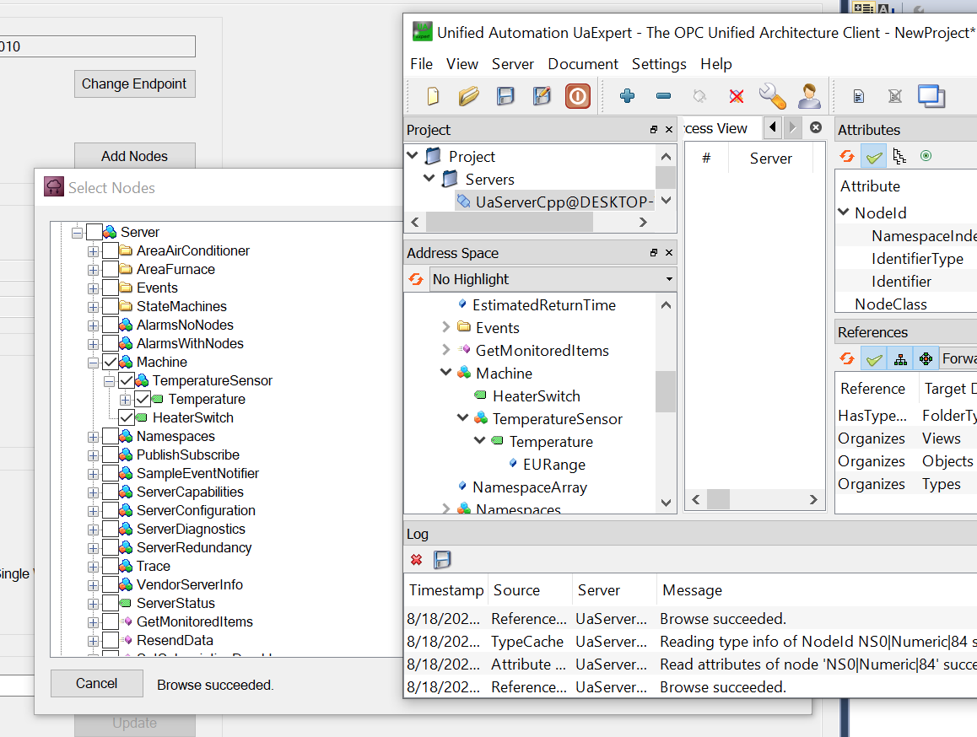The image size is (977, 737).
Task: Open the View menu
Action: coord(462,63)
